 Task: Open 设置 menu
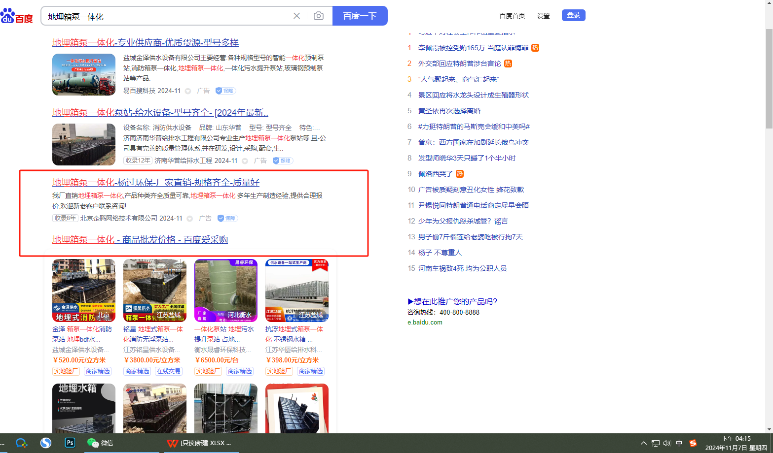point(544,16)
